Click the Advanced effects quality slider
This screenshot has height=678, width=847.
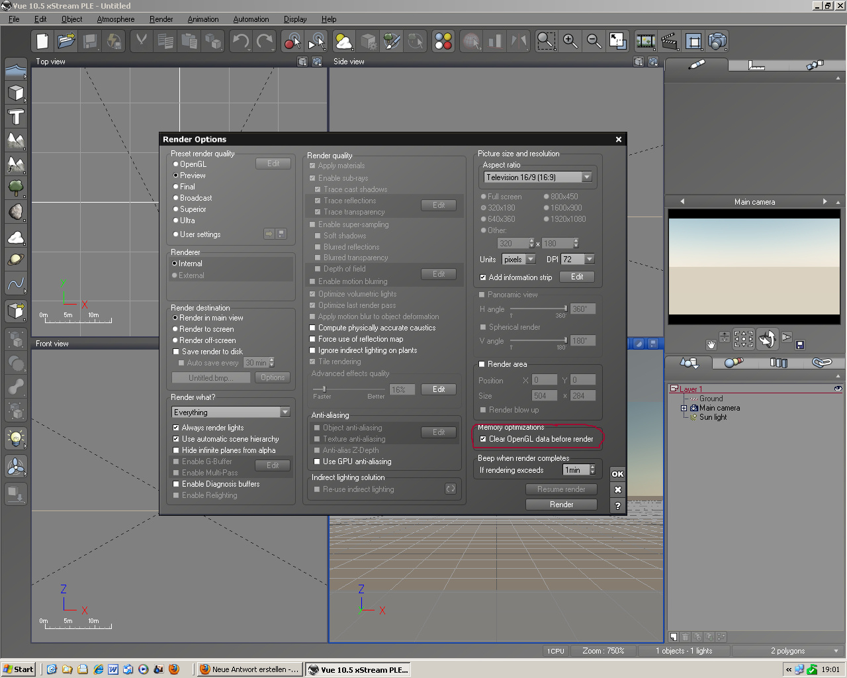coord(323,389)
